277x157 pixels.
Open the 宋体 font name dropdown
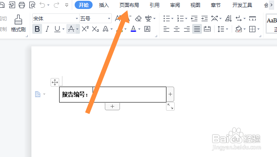click(x=77, y=18)
